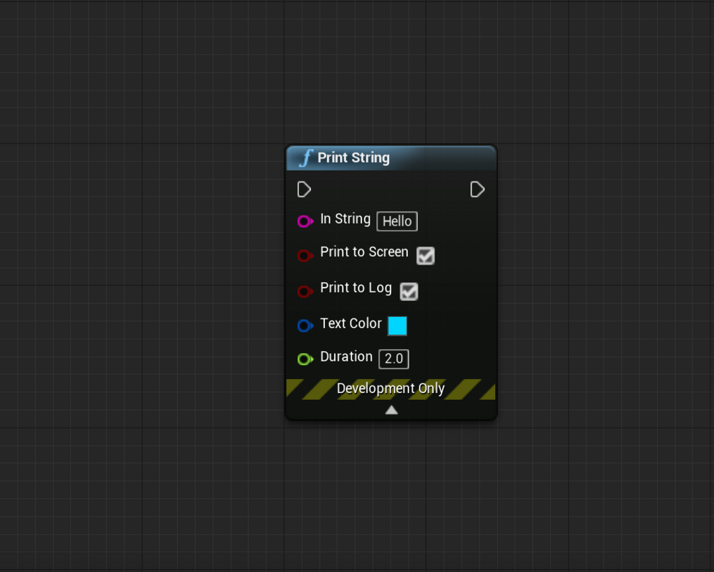Open the cyan Text Color swatch
This screenshot has height=572, width=714.
point(397,326)
